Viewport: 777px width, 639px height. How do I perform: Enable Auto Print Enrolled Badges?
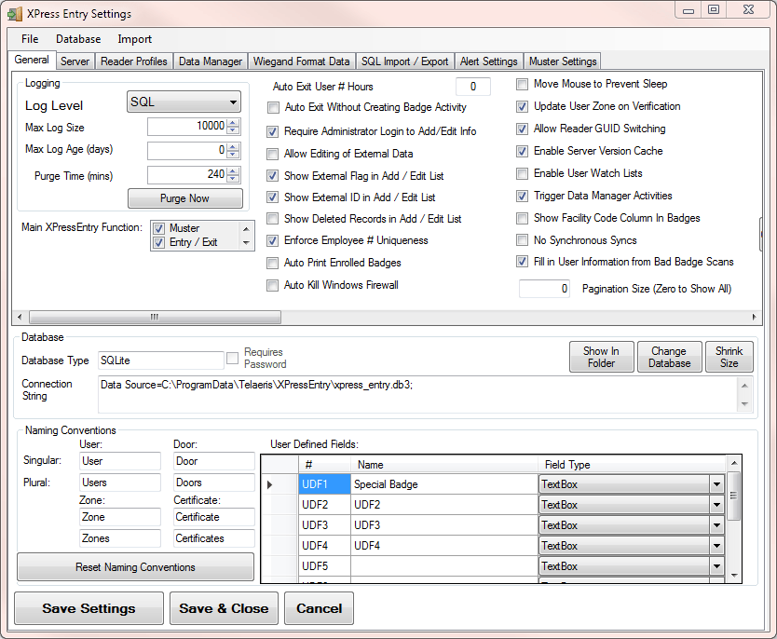[x=273, y=263]
